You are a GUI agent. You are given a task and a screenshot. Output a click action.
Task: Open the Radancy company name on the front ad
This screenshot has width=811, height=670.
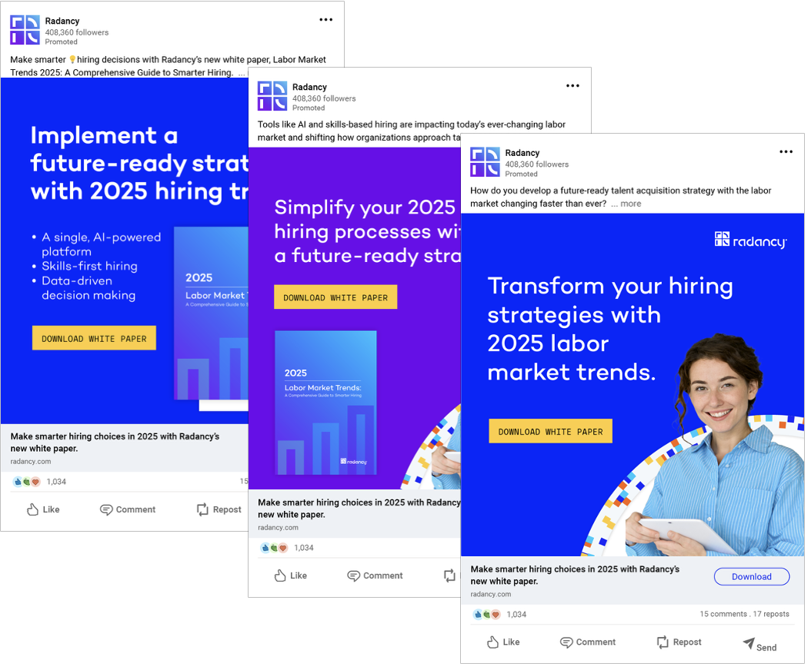click(x=522, y=153)
